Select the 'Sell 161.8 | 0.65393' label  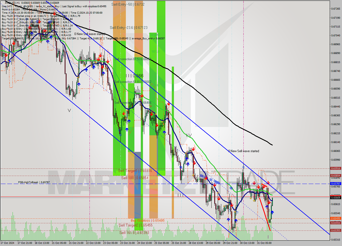pyautogui.click(x=134, y=233)
